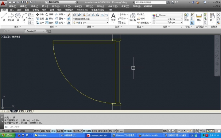
Task: Open the ByLayer color dropdown
Action: tap(169, 15)
